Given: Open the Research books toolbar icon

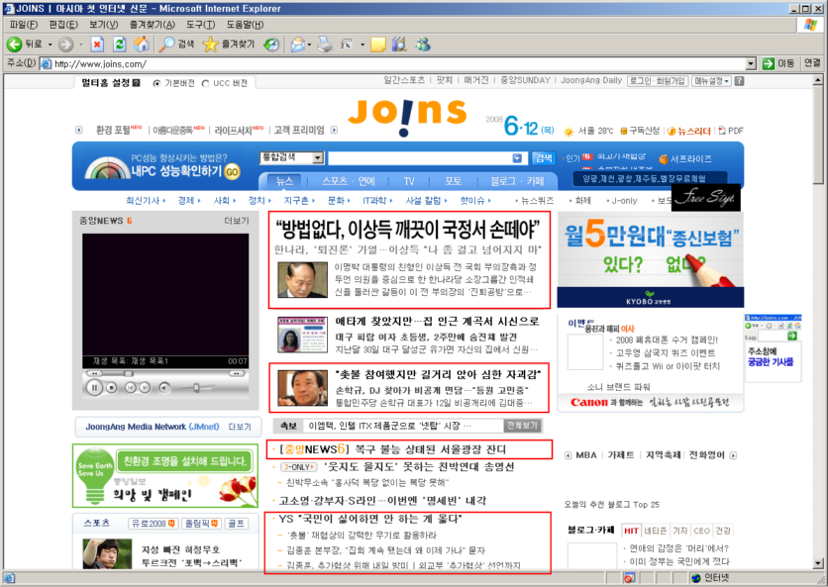Looking at the screenshot, I should pyautogui.click(x=399, y=45).
